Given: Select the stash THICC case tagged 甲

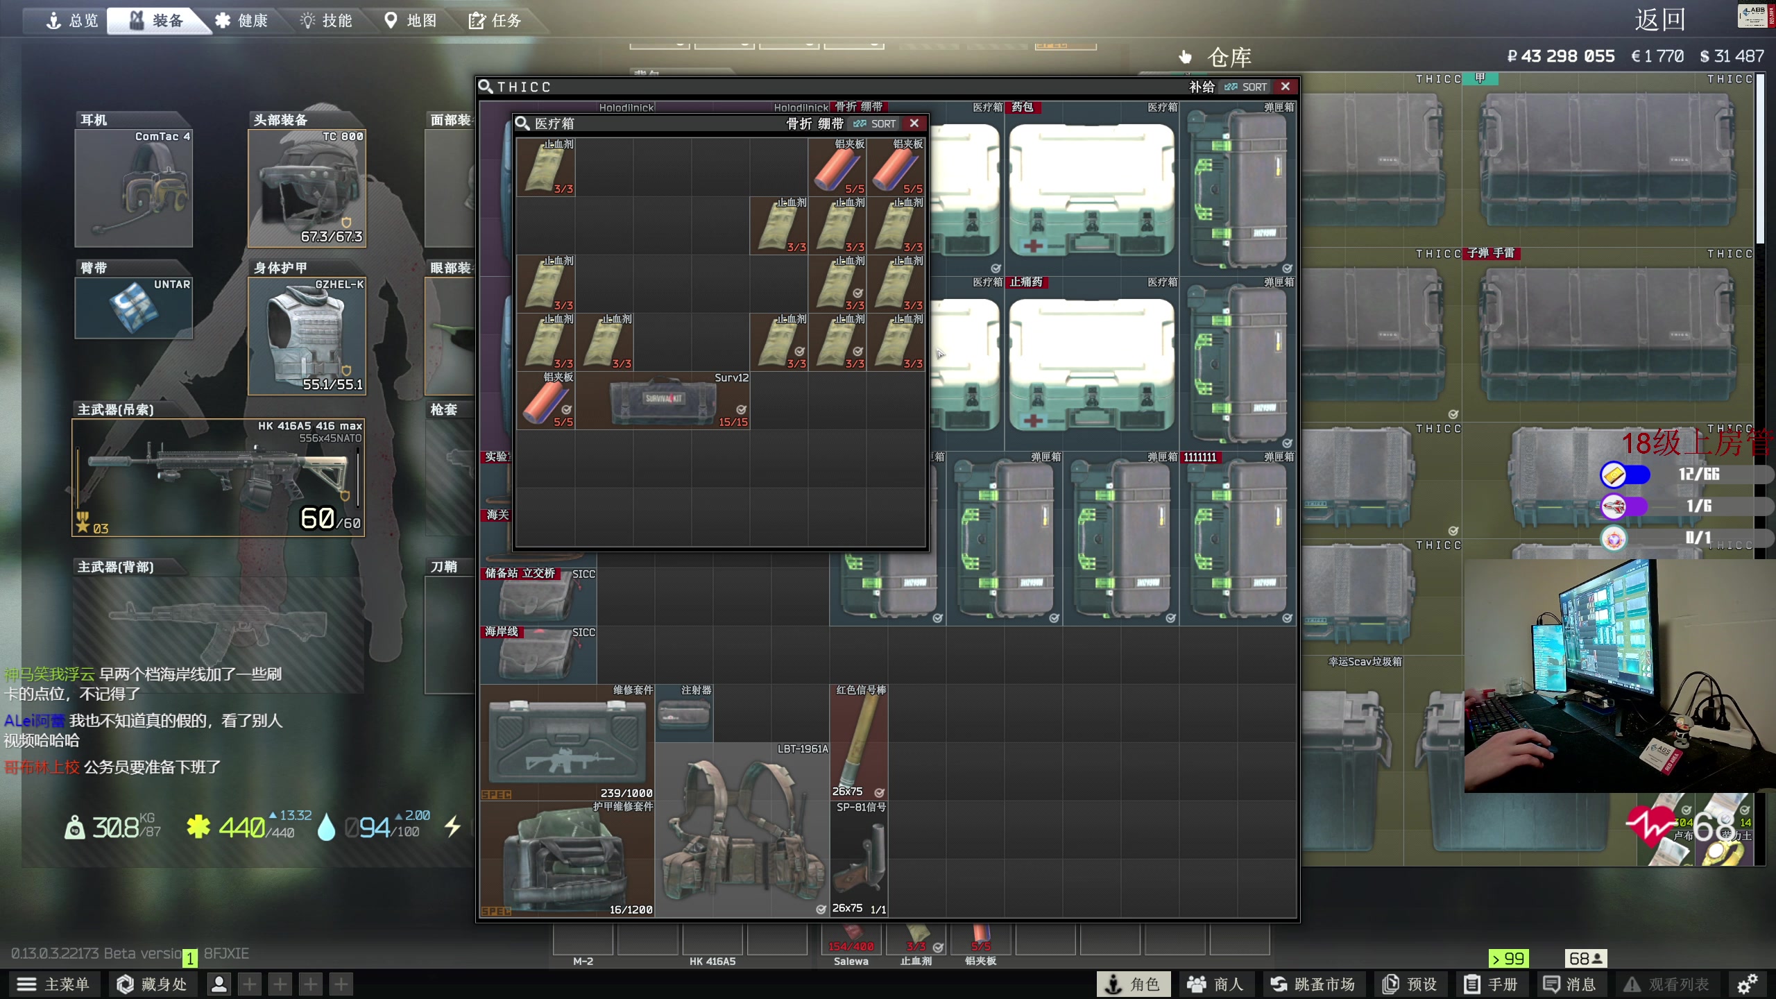Looking at the screenshot, I should click(1609, 160).
